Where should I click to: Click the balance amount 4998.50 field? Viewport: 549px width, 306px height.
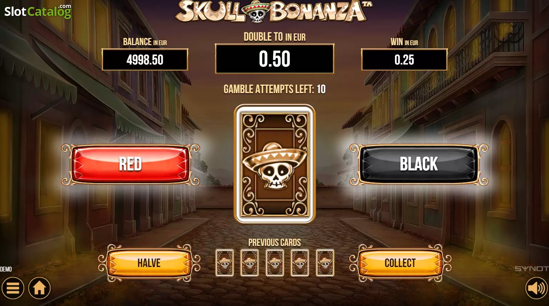[145, 60]
